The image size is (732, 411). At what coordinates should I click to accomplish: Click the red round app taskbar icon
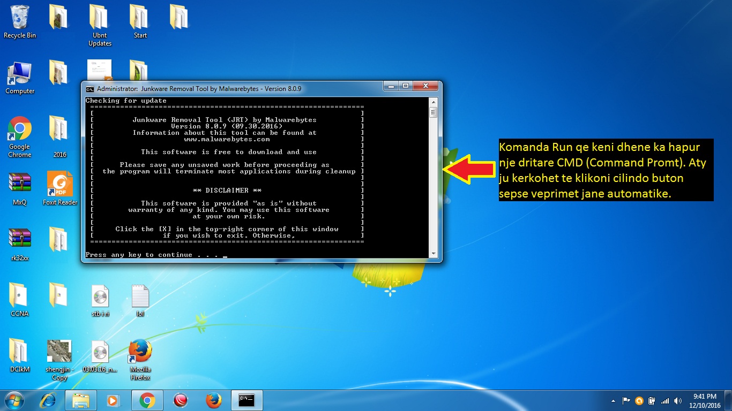(181, 400)
